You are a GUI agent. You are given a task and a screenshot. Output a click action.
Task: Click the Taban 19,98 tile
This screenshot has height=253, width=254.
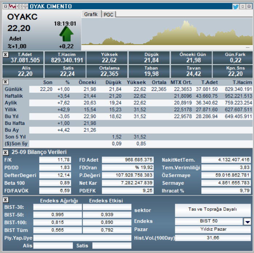[149, 72]
